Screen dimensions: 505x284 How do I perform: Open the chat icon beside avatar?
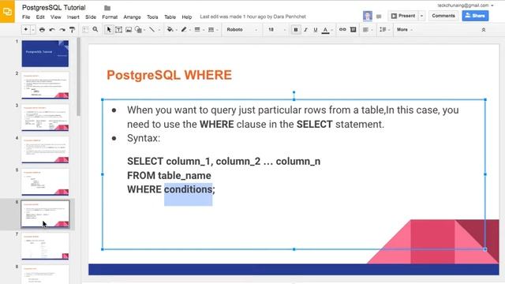point(379,17)
